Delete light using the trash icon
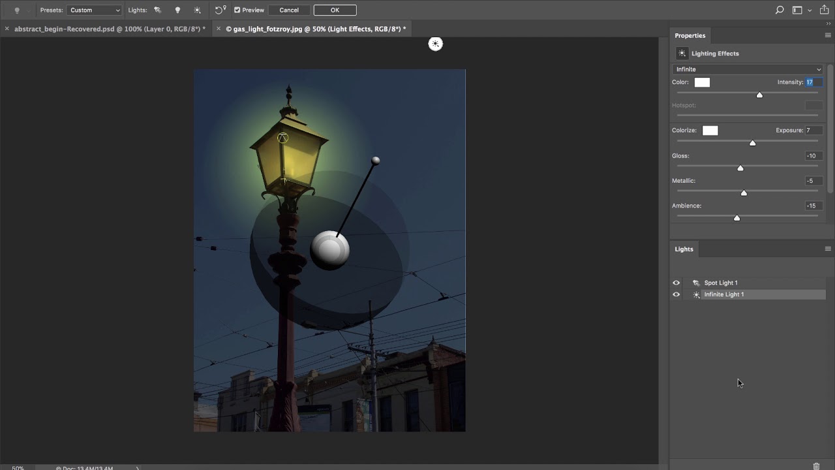 click(x=816, y=466)
